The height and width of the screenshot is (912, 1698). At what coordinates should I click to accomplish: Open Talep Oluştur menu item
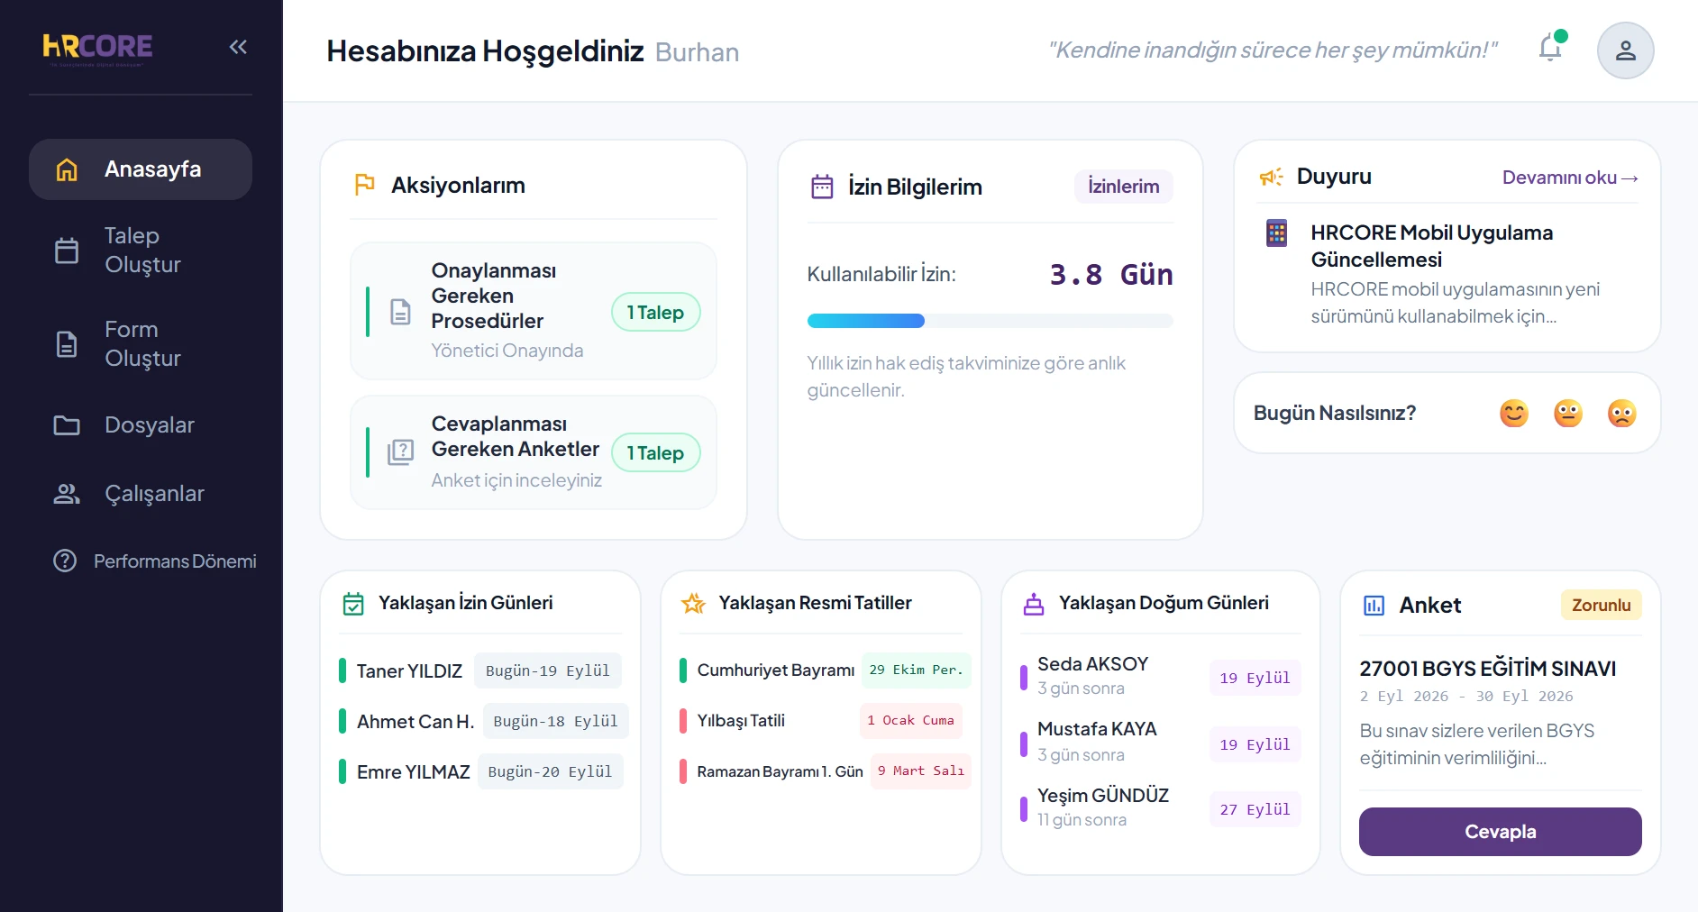coord(141,251)
